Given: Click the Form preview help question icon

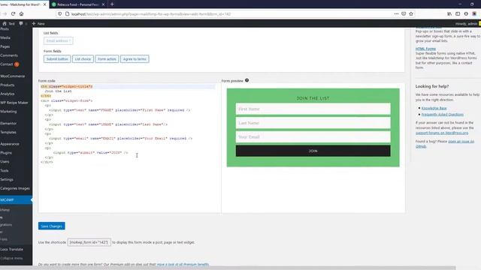Looking at the screenshot, I should [247, 80].
